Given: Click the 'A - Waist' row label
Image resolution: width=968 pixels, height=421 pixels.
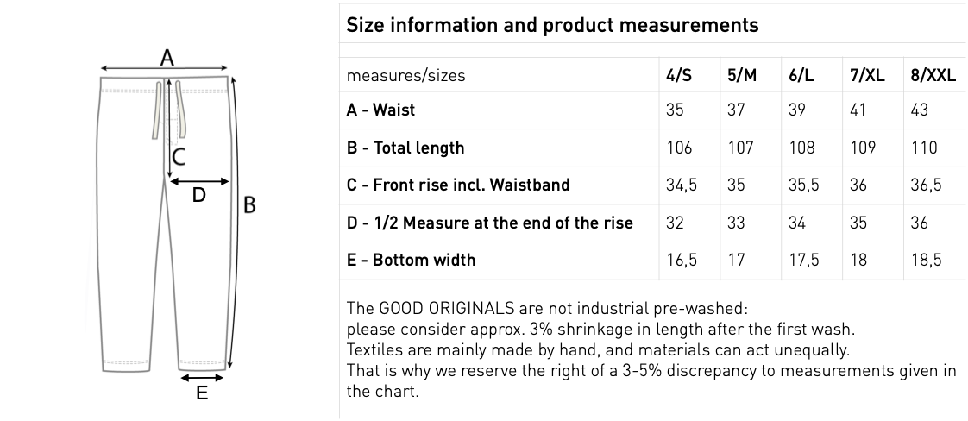Looking at the screenshot, I should point(380,110).
